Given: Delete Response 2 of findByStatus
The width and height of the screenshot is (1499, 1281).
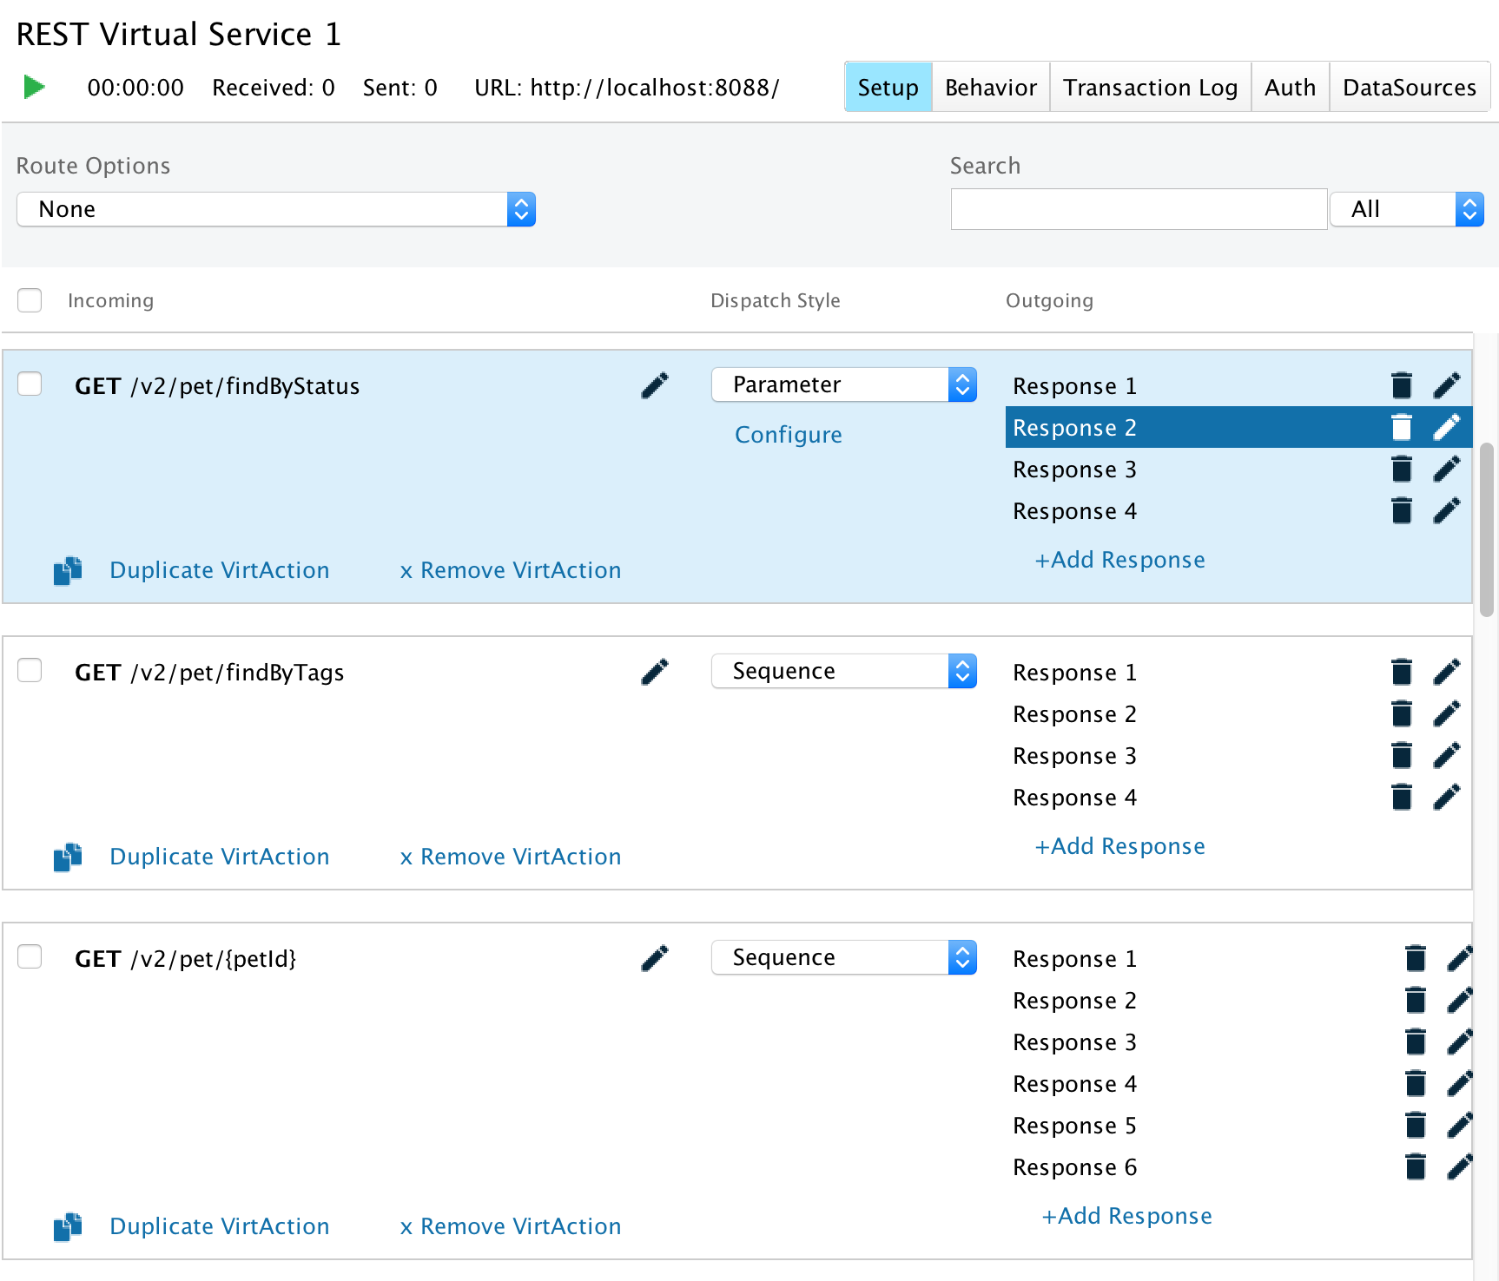Looking at the screenshot, I should [1402, 427].
